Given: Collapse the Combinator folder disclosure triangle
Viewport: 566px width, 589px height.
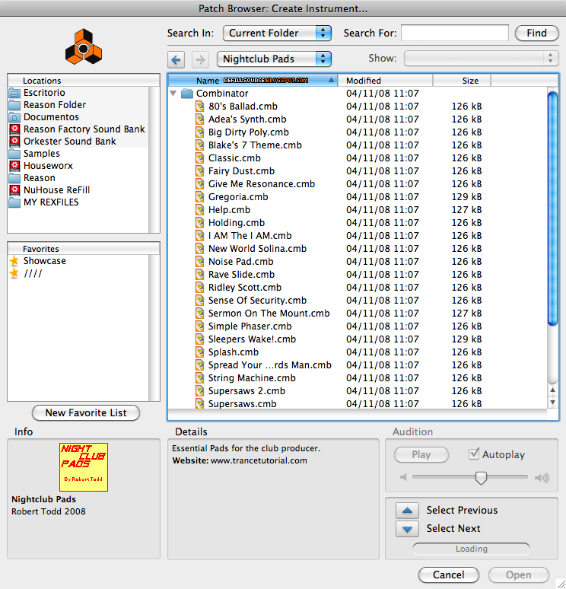Looking at the screenshot, I should pyautogui.click(x=173, y=93).
